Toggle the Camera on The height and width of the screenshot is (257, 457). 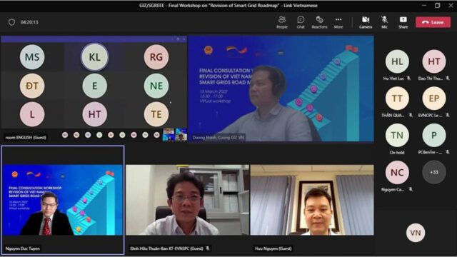[x=366, y=22]
